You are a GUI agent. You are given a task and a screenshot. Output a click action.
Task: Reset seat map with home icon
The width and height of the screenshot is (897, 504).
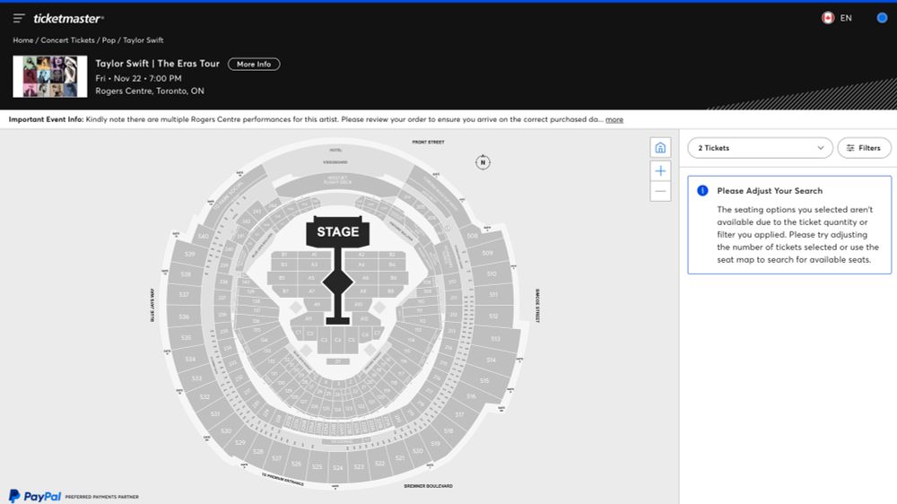click(660, 148)
